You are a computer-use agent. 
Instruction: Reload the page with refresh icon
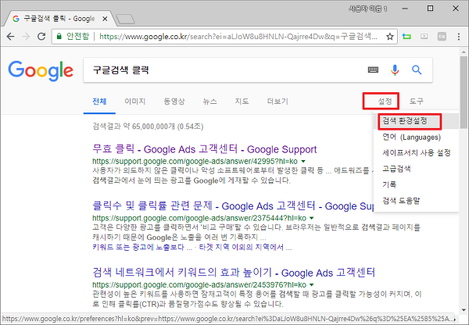(41, 37)
